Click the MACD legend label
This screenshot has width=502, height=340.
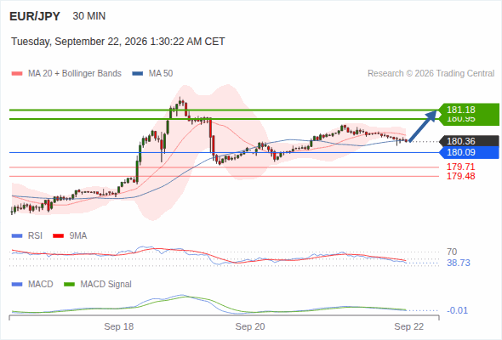click(x=40, y=285)
